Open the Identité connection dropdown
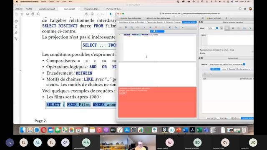Image resolution: width=267 pixels, height=150 pixels. pyautogui.click(x=227, y=64)
